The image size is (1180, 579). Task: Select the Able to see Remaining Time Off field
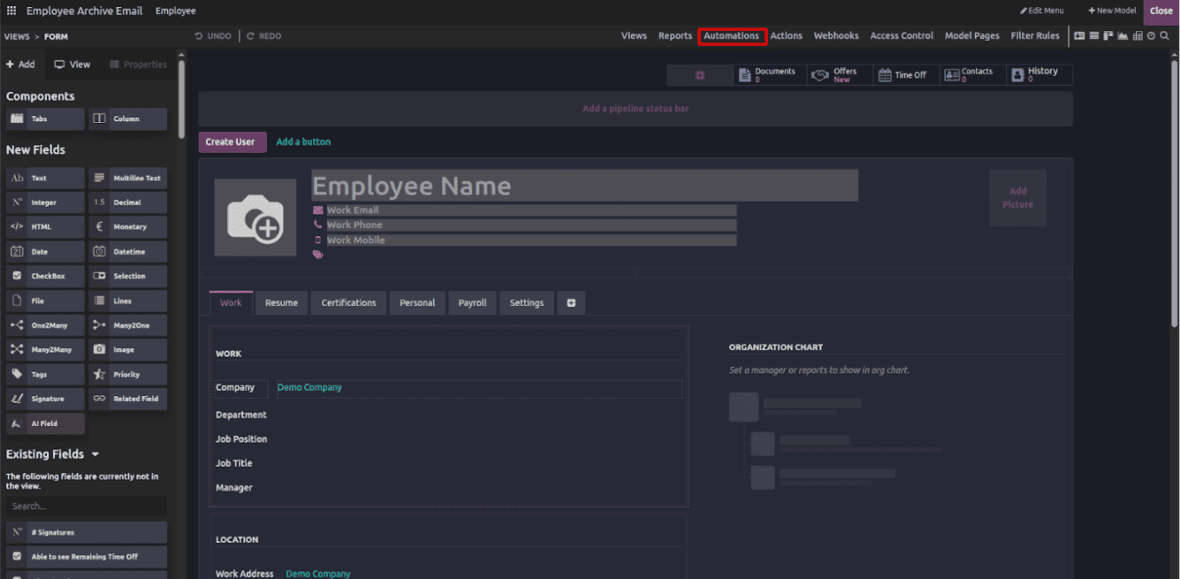tap(86, 557)
